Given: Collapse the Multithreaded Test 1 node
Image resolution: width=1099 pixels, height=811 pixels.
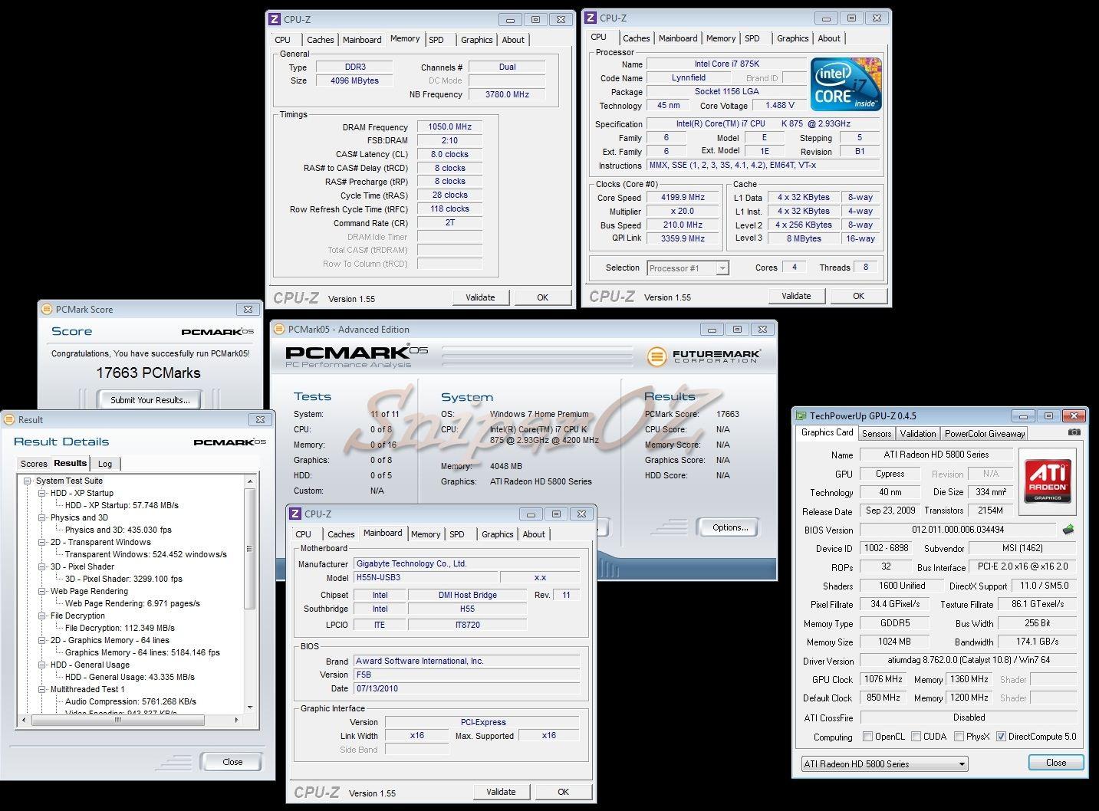Looking at the screenshot, I should (x=42, y=690).
